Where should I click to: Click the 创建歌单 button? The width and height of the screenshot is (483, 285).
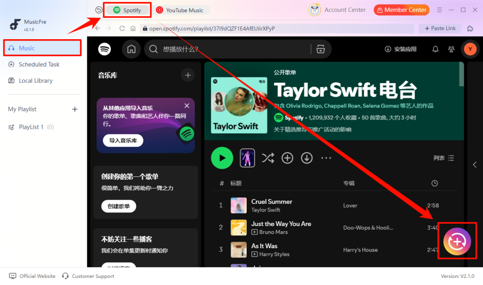coord(118,206)
